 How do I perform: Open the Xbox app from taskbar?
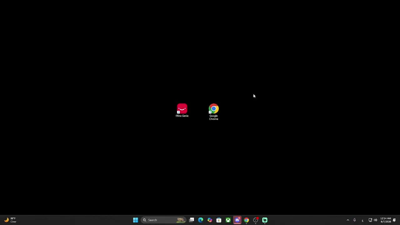[228, 220]
